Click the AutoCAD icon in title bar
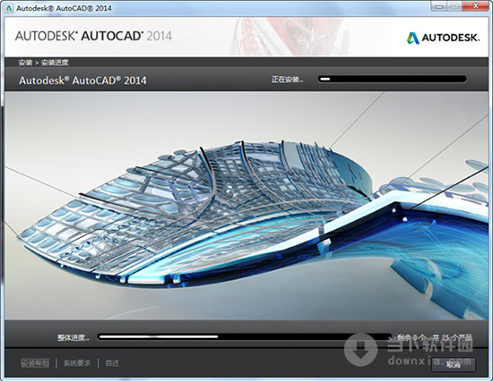 (x=9, y=8)
